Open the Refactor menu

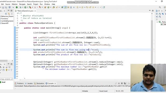click(15, 4)
